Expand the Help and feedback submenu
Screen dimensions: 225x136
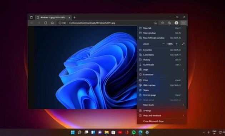click(x=162, y=116)
